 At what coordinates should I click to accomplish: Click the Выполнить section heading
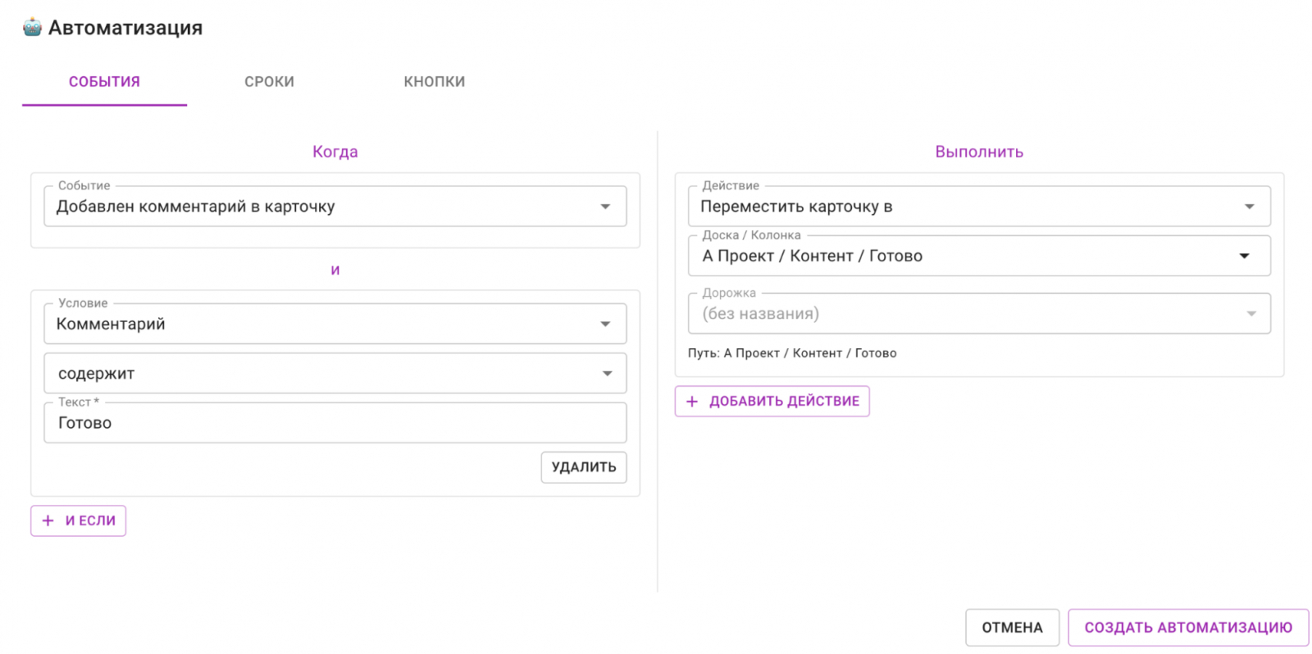pos(978,152)
